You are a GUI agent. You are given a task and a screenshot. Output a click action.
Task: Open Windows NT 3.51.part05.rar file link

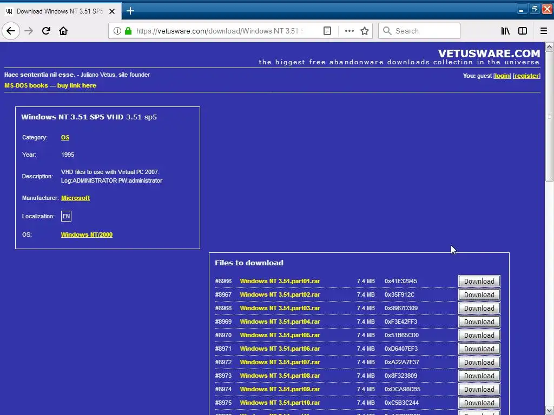(x=280, y=335)
